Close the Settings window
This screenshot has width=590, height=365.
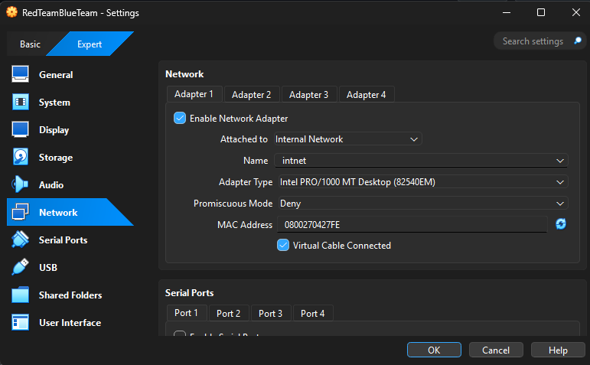pos(575,12)
